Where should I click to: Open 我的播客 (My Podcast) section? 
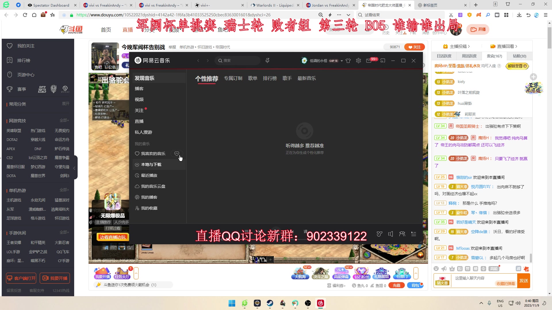pyautogui.click(x=149, y=197)
